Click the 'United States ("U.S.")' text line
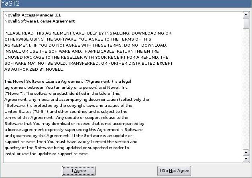252x178 pixels. tap(66, 112)
